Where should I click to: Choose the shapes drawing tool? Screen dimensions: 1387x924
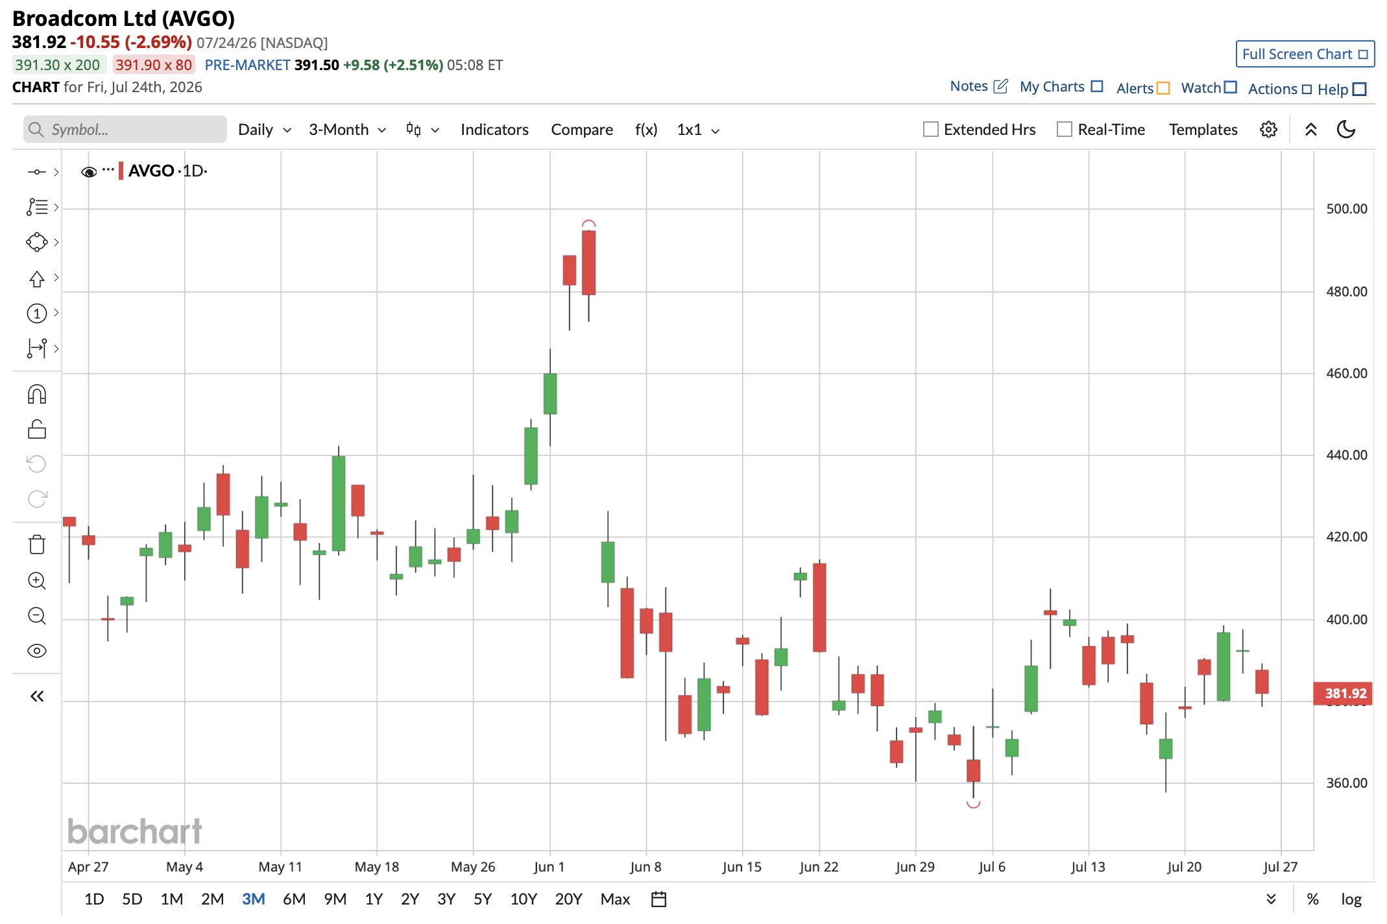[x=36, y=242]
